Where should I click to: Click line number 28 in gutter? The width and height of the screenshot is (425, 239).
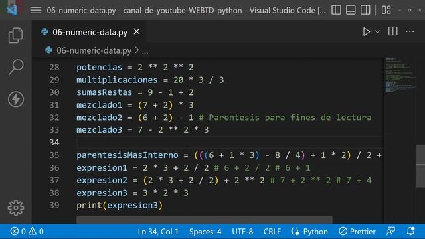[54, 67]
